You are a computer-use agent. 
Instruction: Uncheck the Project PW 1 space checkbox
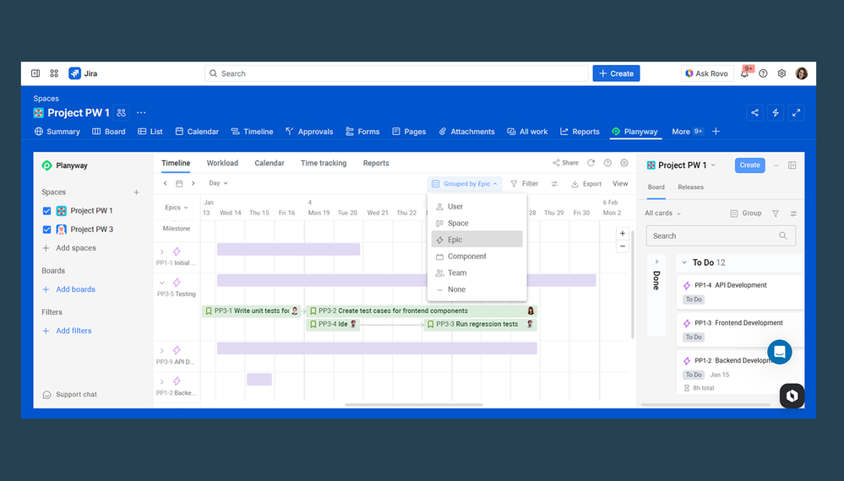click(x=46, y=211)
